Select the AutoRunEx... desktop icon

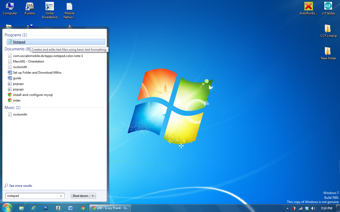tap(308, 8)
